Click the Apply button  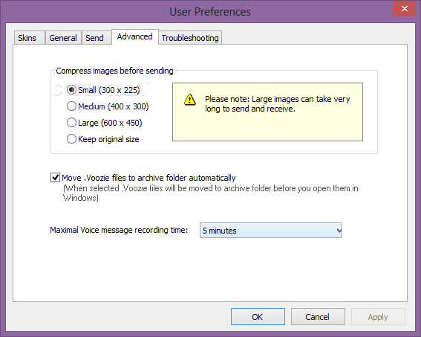click(x=378, y=317)
